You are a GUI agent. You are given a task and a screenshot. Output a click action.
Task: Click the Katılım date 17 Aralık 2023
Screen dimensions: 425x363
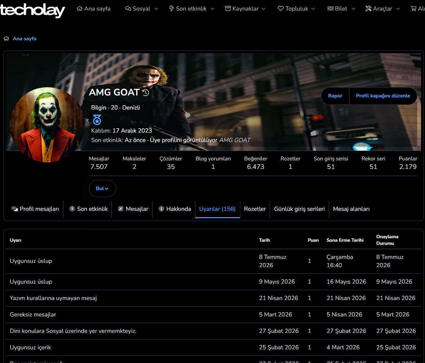tap(132, 131)
